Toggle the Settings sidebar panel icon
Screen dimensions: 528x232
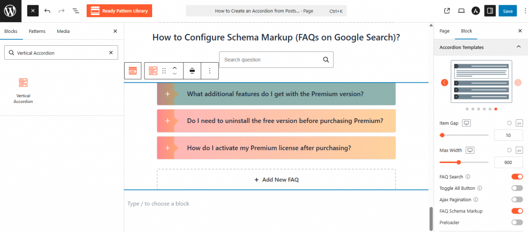pos(489,11)
